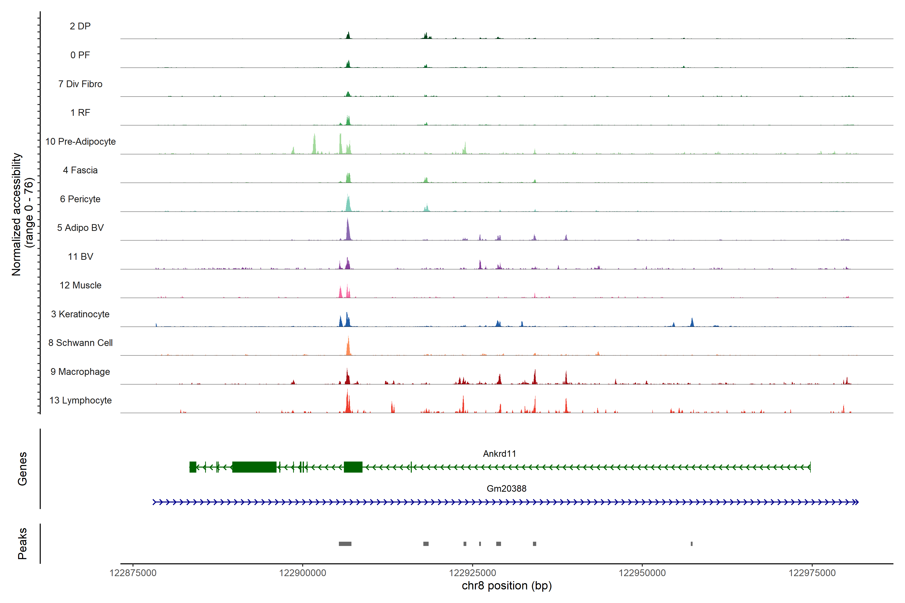
Task: Select the 5 Adipo BV track label
Action: [80, 228]
